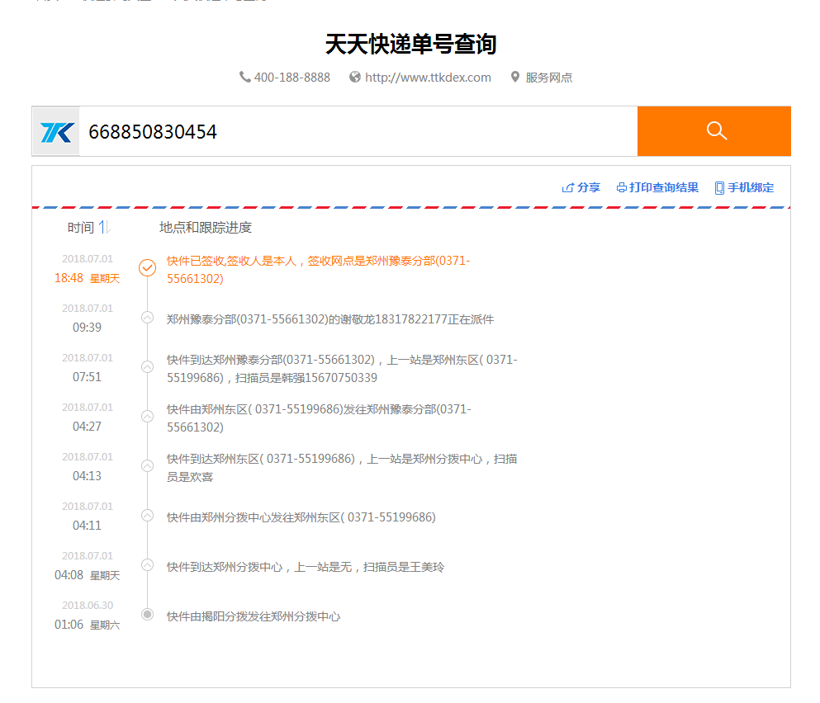
Task: Click timeline marker for 04:08 entry
Action: (148, 565)
